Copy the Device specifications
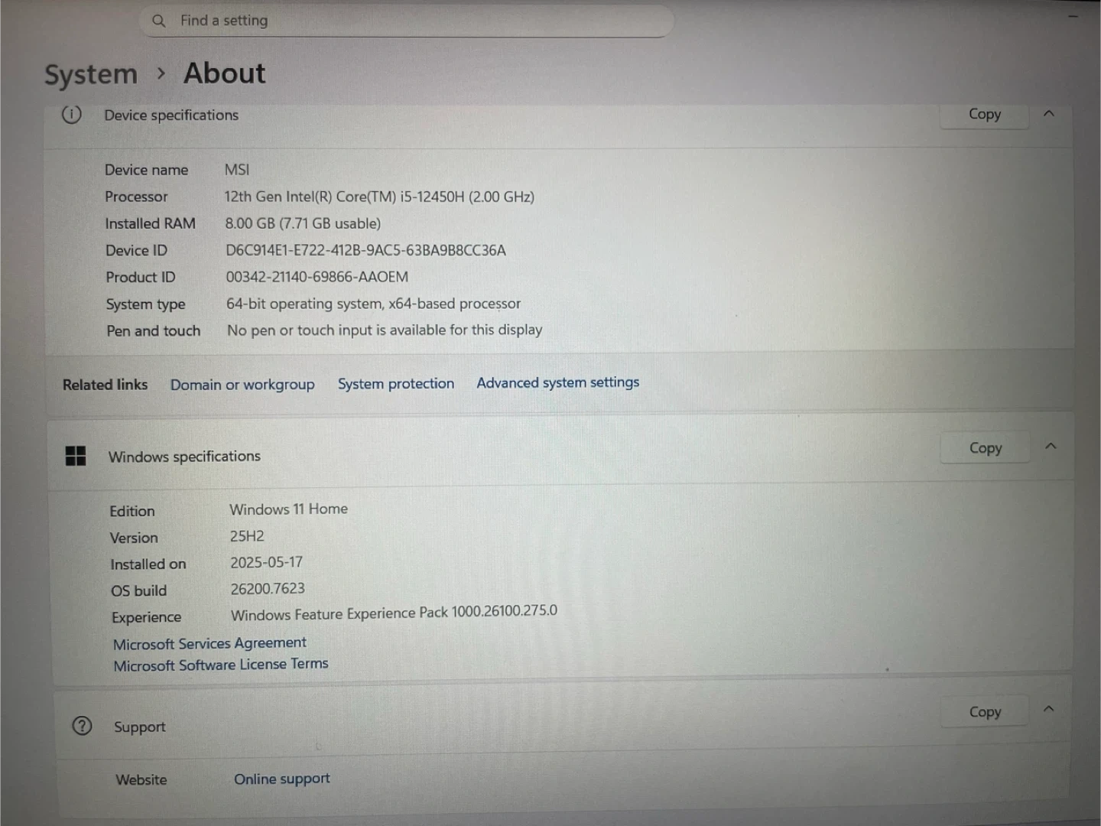Screen dimensions: 1101x826 coord(984,114)
